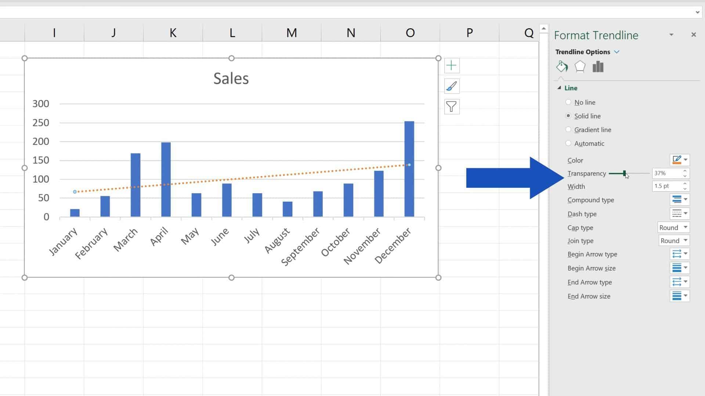This screenshot has width=705, height=396.
Task: Open the Compound type dropdown
Action: click(x=686, y=199)
